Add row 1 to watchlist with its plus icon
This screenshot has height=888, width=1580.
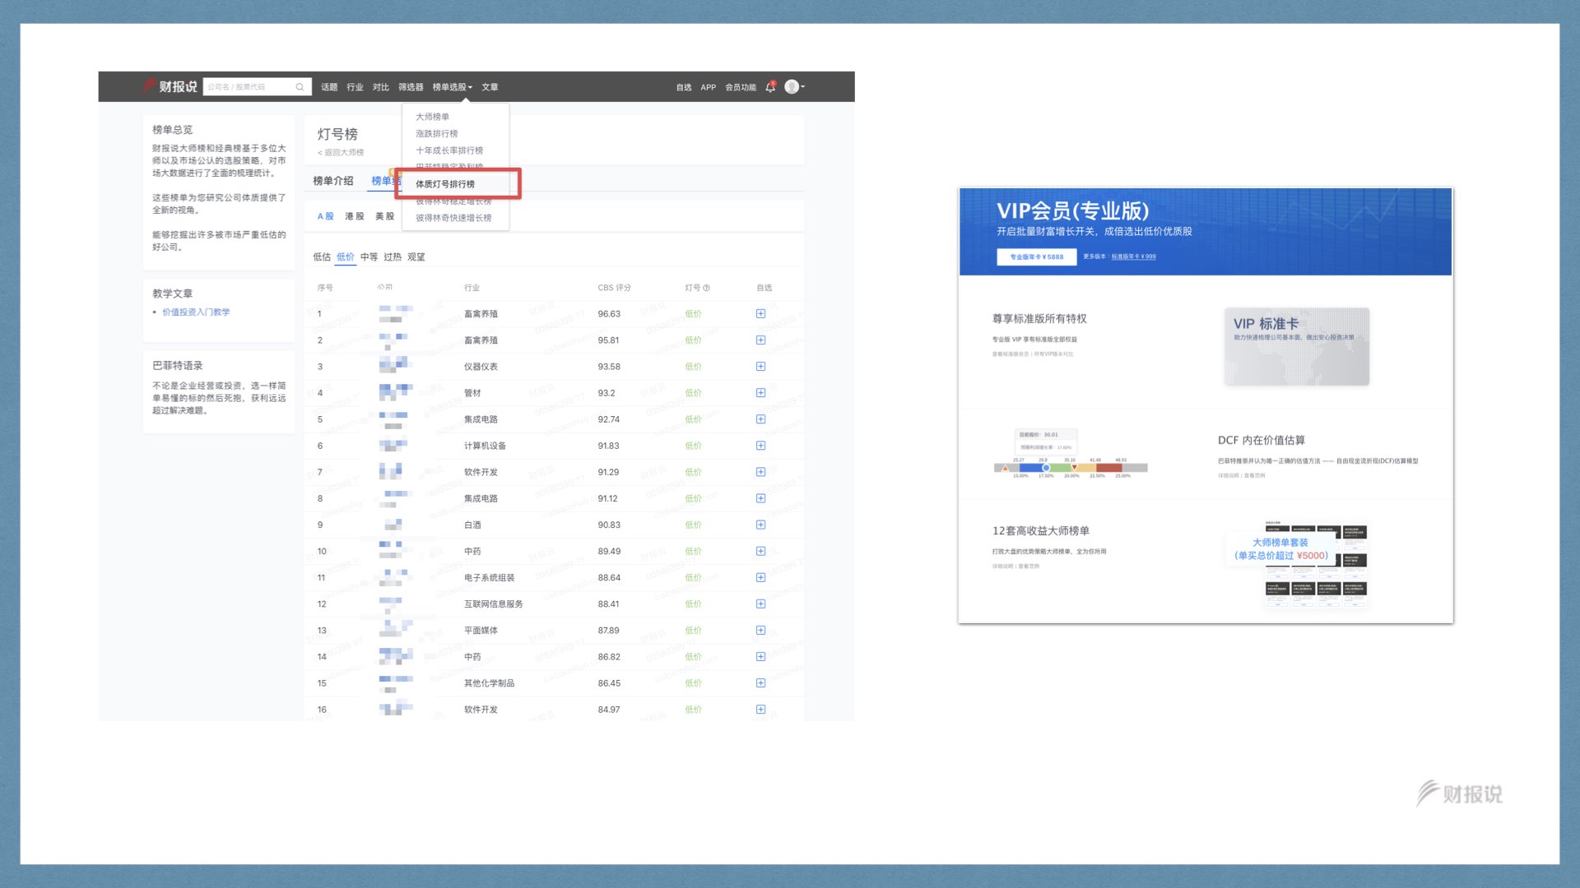point(760,314)
